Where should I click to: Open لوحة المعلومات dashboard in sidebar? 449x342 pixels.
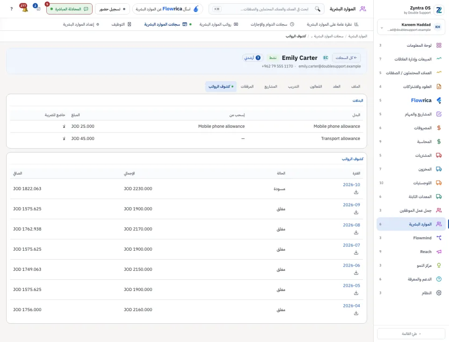point(411,45)
